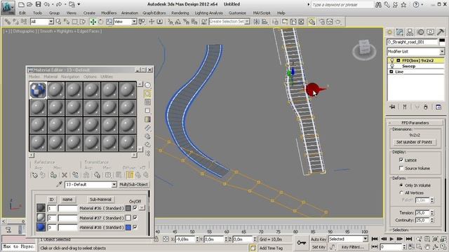Click Get Material icon in Material Editor
This screenshot has height=252, width=449.
point(34,175)
